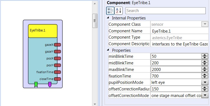210x106 pixels.
Task: Increase minBlinkTime with stepper up arrow
Action: [x=205, y=55]
